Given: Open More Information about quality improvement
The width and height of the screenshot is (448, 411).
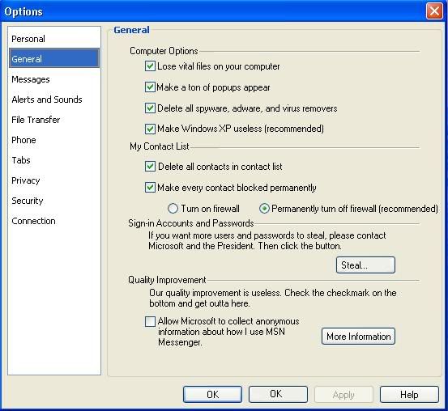Looking at the screenshot, I should click(x=358, y=337).
